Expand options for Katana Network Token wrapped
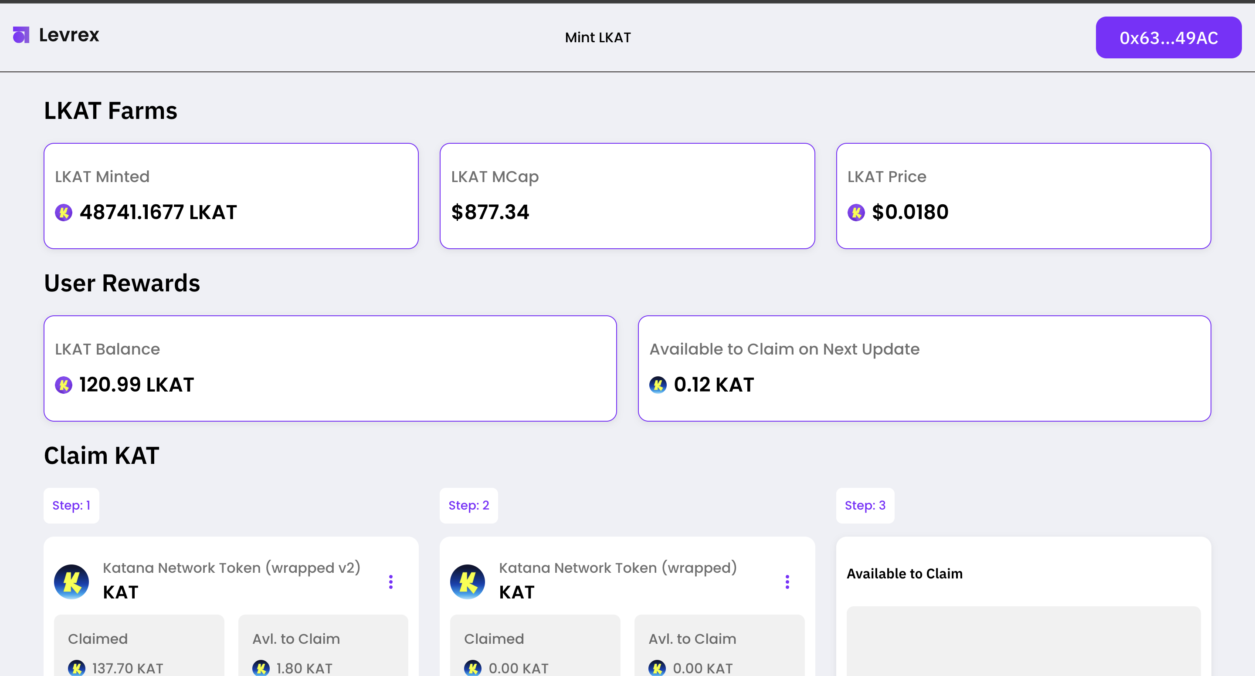This screenshot has width=1255, height=676. coord(787,581)
